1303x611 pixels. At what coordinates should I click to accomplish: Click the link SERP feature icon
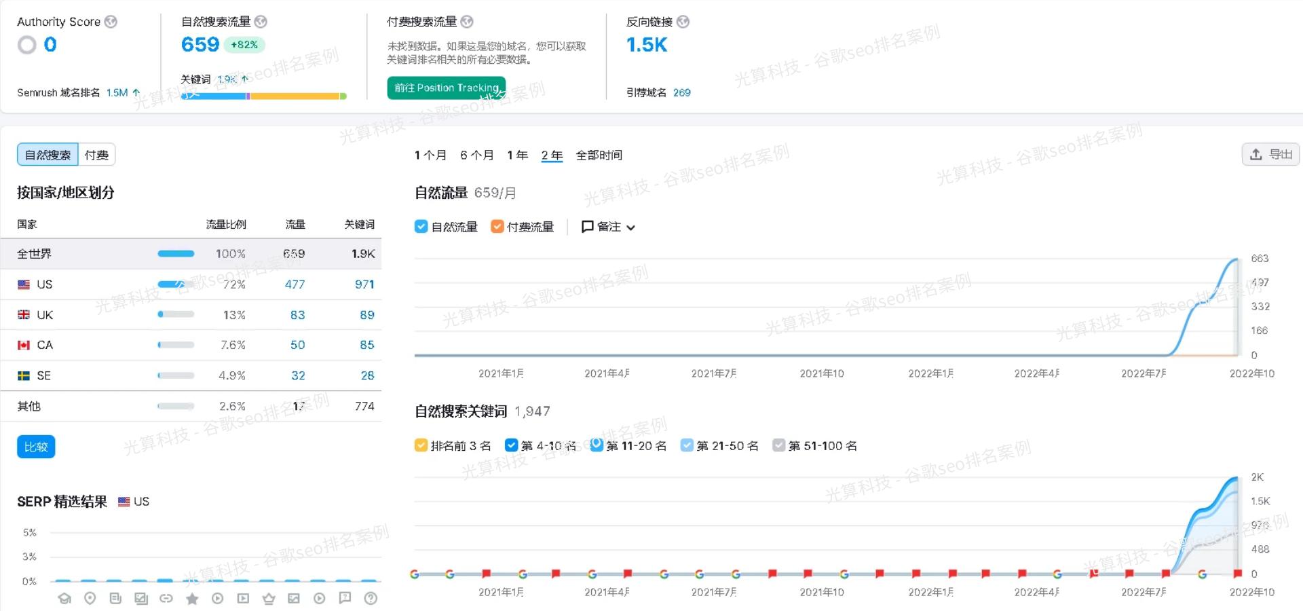(x=166, y=599)
